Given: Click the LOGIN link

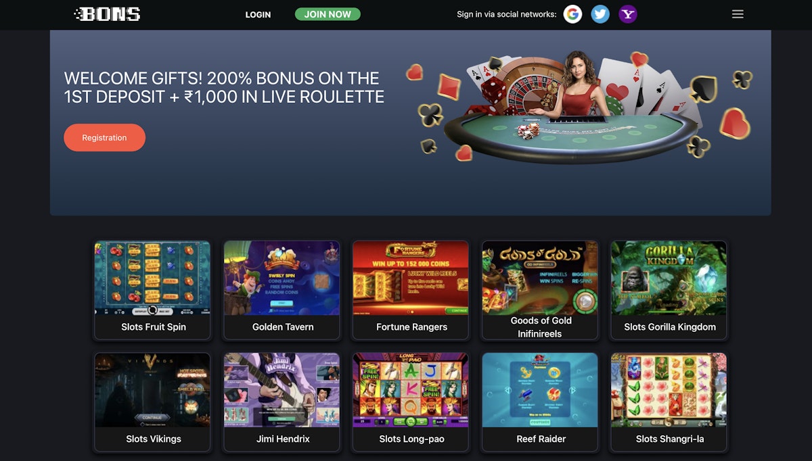Looking at the screenshot, I should point(258,14).
